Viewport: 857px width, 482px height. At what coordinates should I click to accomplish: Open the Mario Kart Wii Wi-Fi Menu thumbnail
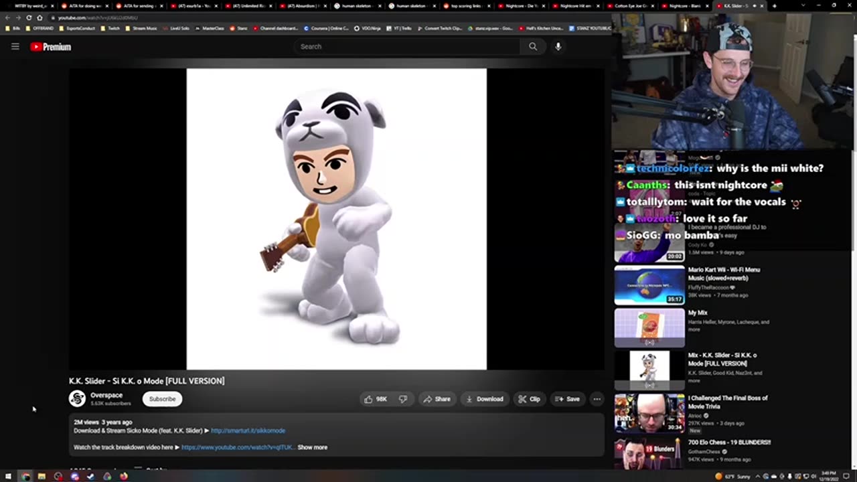coord(649,285)
